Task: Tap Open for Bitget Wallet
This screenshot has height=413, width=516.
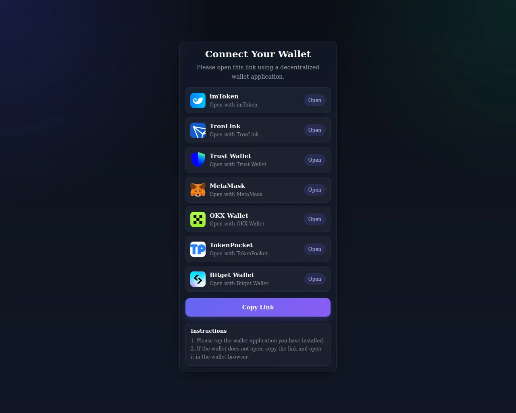Action: click(315, 279)
